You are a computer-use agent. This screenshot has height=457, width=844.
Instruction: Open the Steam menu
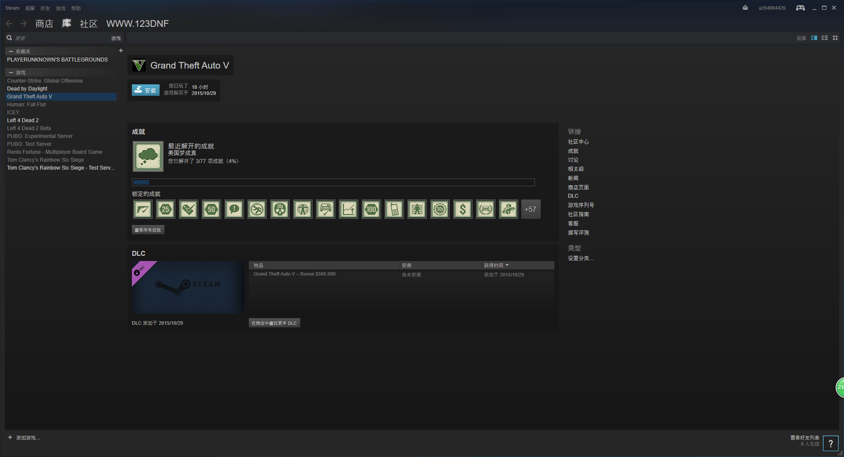pyautogui.click(x=12, y=8)
